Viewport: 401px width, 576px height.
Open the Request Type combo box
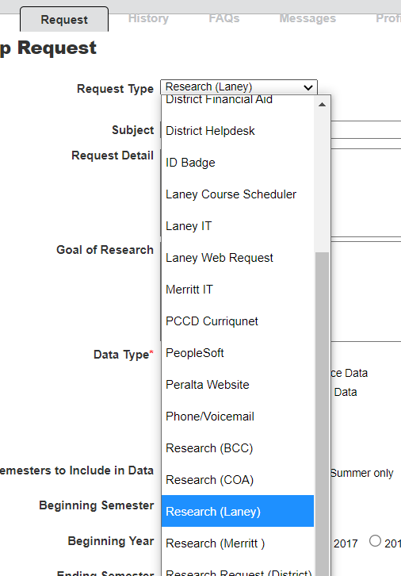(239, 87)
